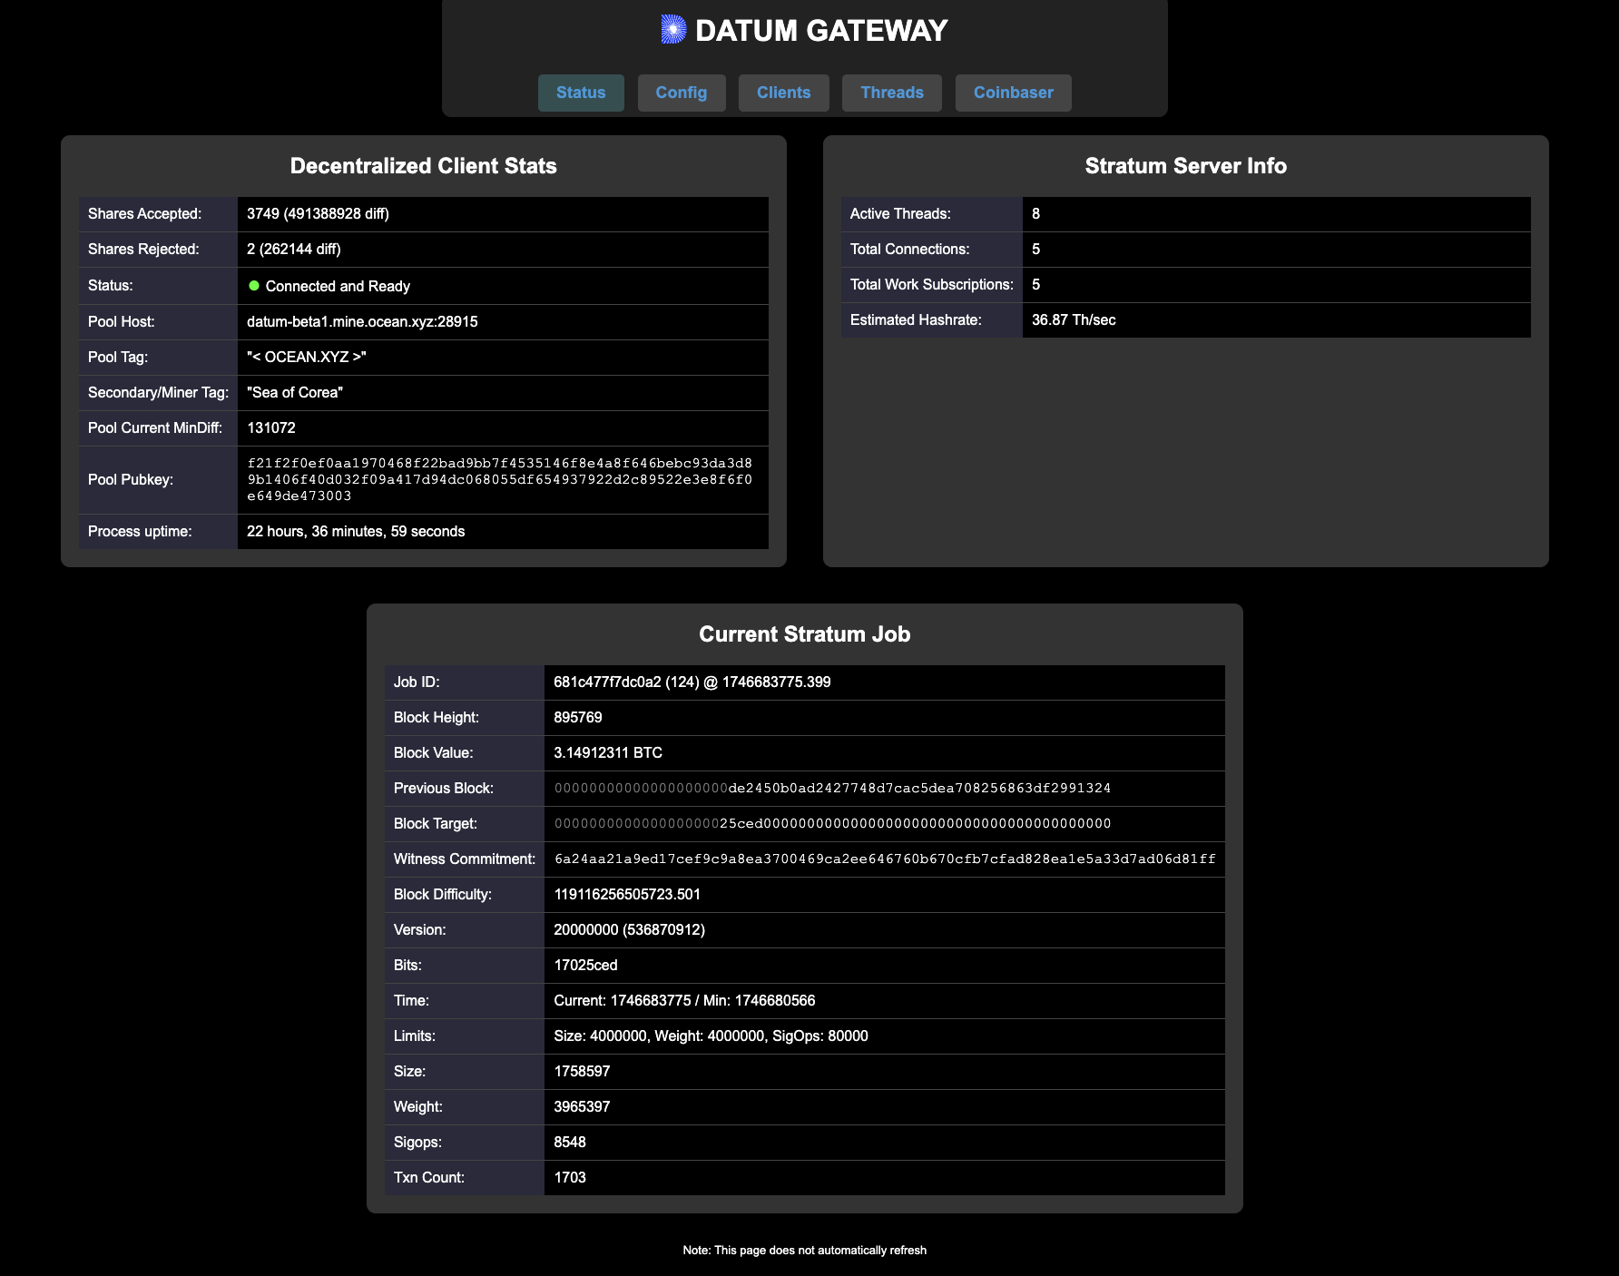This screenshot has height=1276, width=1619.
Task: Click the "Shares Accepted:" row label
Action: (x=144, y=214)
